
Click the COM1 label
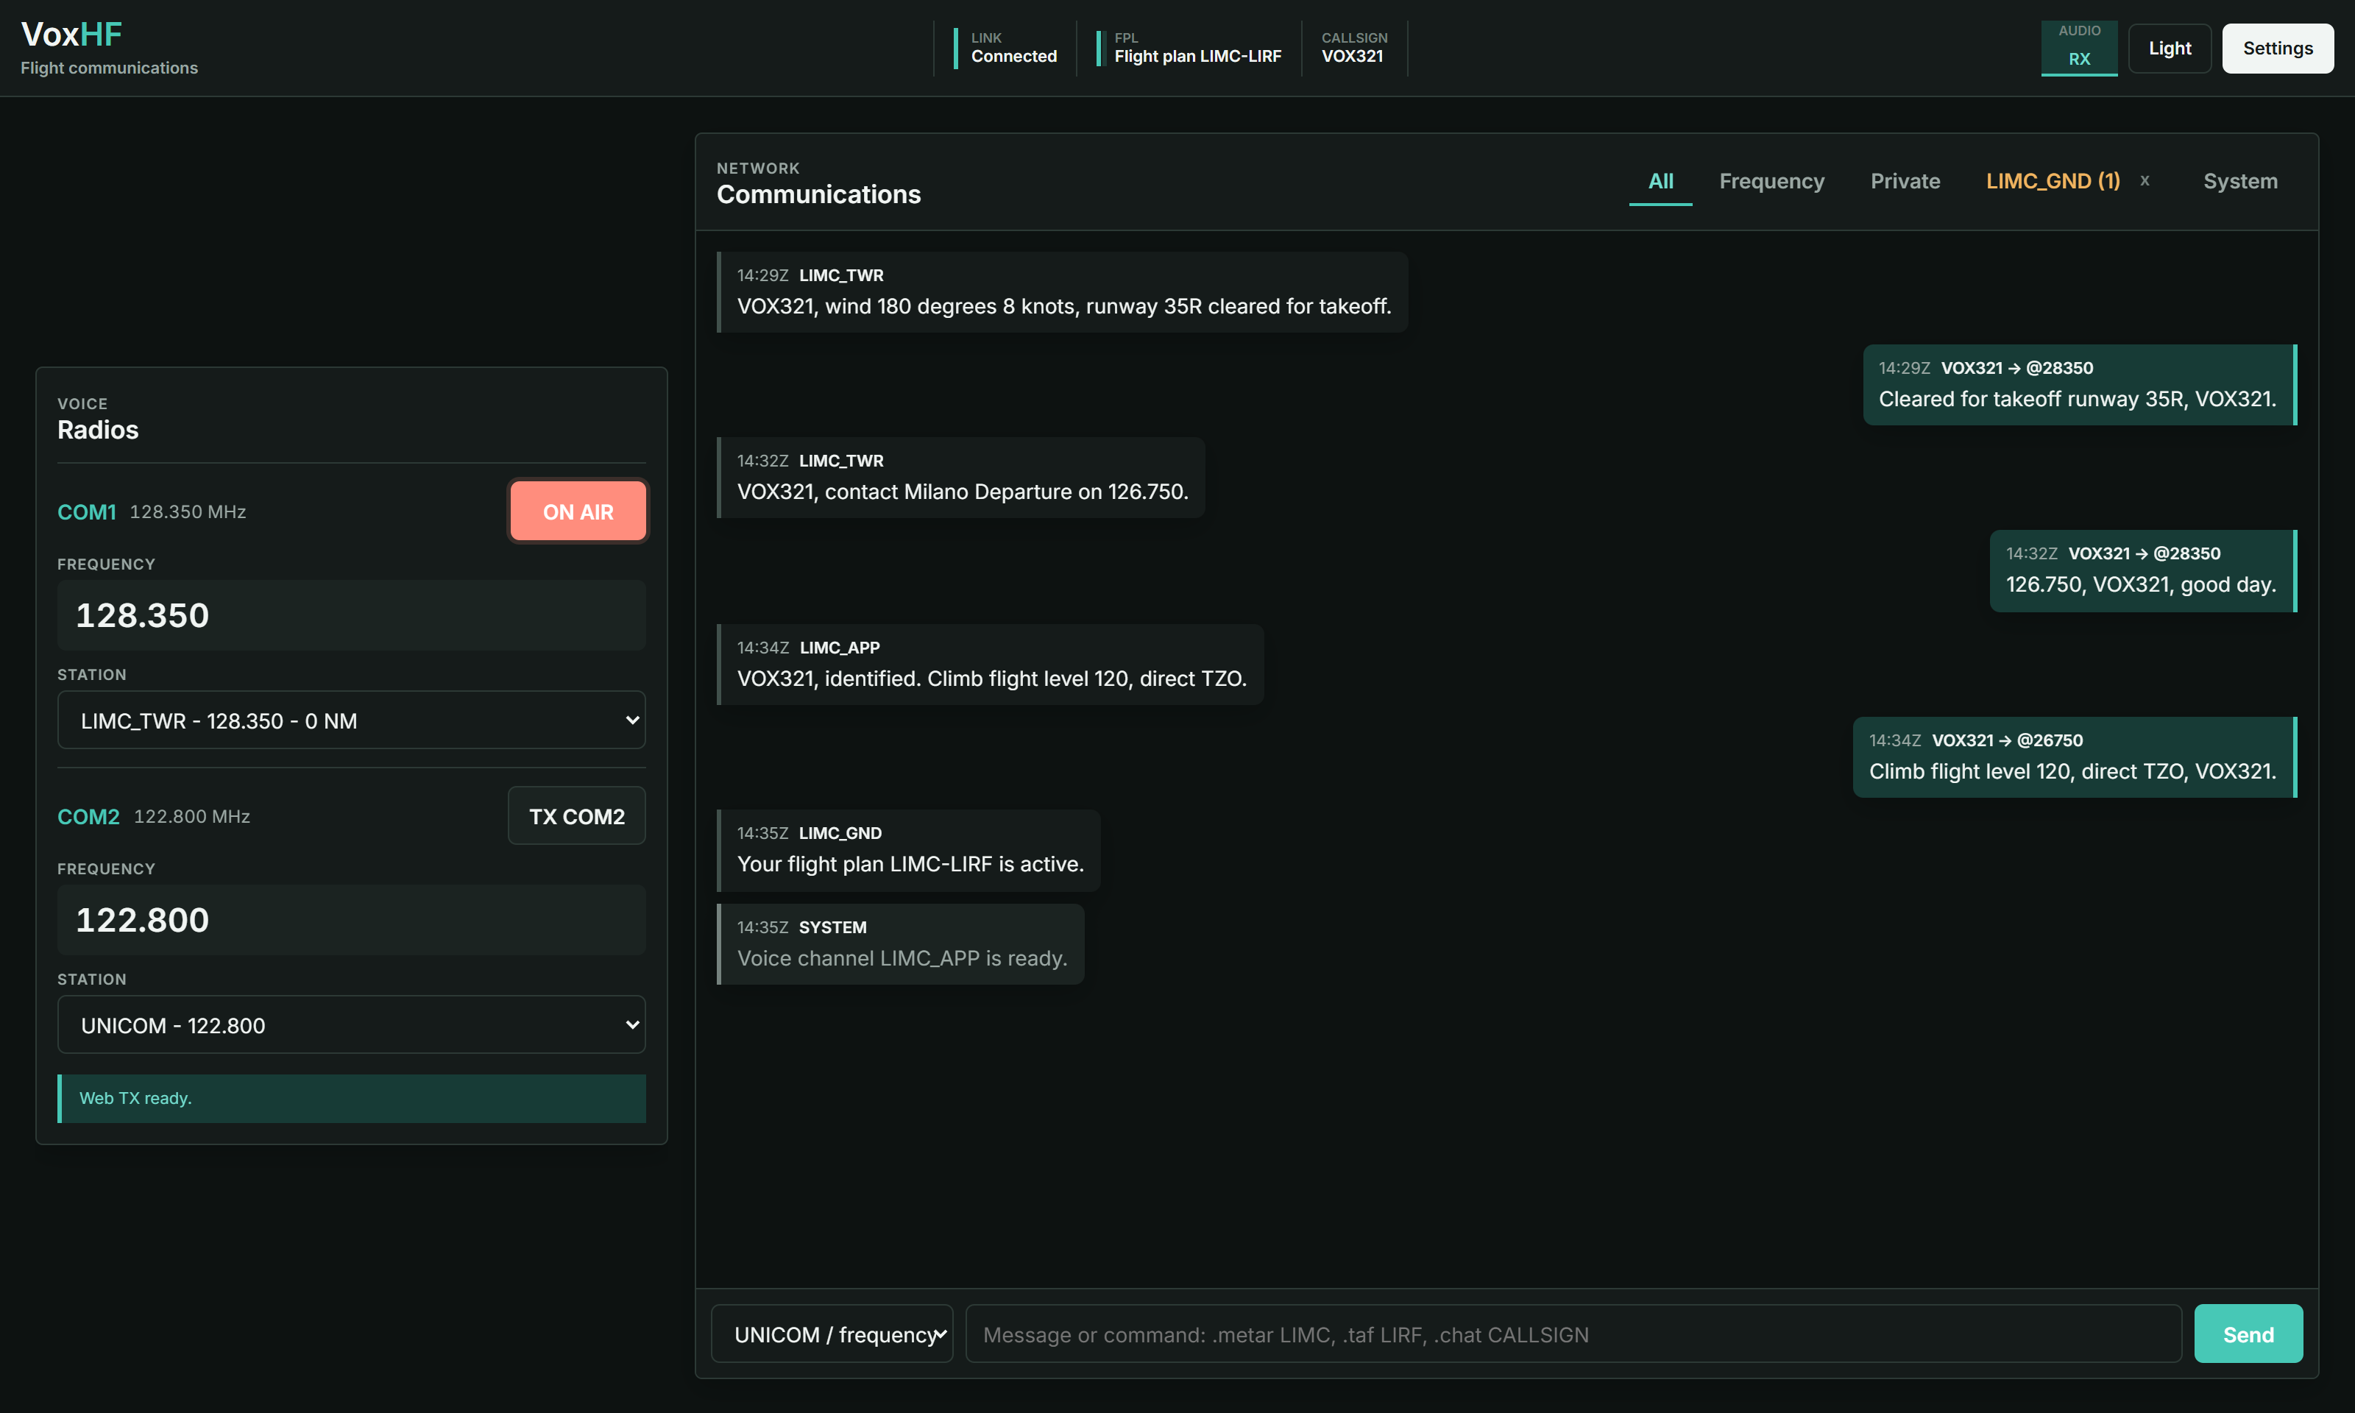click(87, 512)
